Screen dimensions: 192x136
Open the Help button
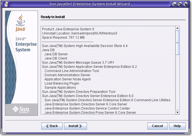coord(177,126)
